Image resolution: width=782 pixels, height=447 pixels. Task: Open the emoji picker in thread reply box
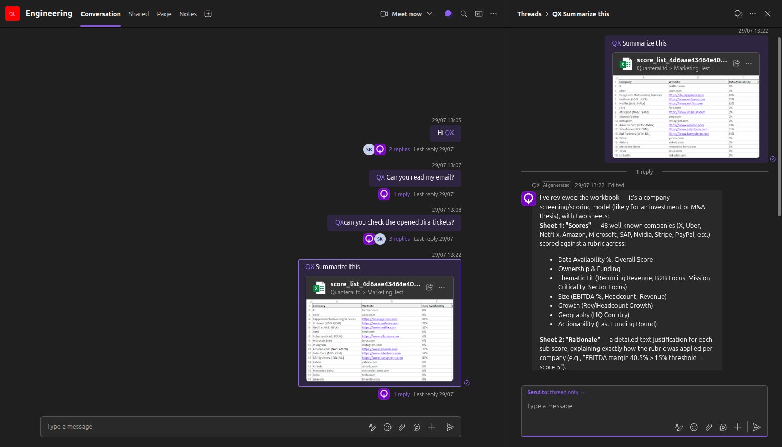[694, 427]
